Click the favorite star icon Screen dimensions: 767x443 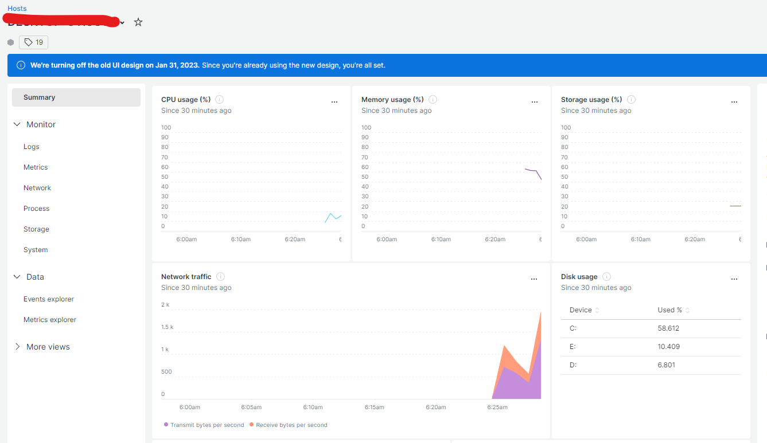point(138,22)
